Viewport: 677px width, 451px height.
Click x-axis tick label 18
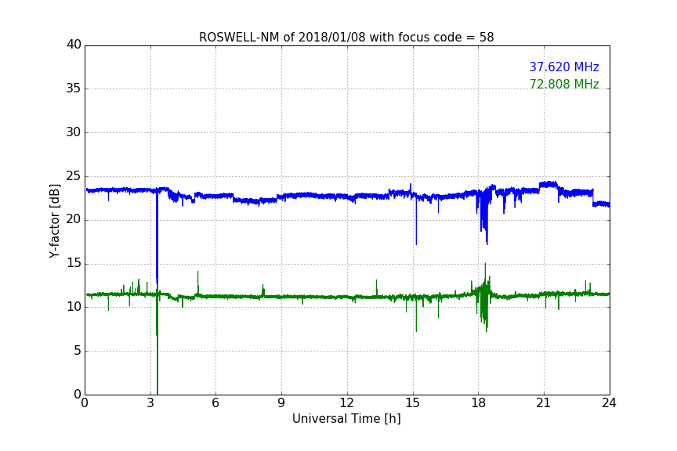pyautogui.click(x=478, y=403)
